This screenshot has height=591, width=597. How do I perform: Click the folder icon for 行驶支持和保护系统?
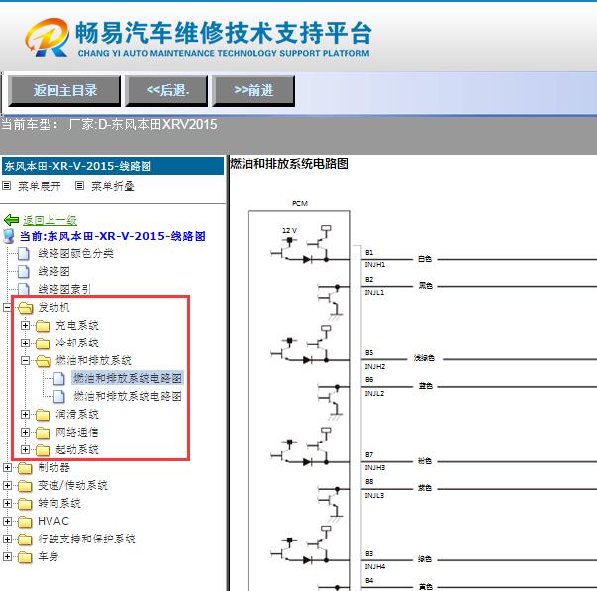25,540
